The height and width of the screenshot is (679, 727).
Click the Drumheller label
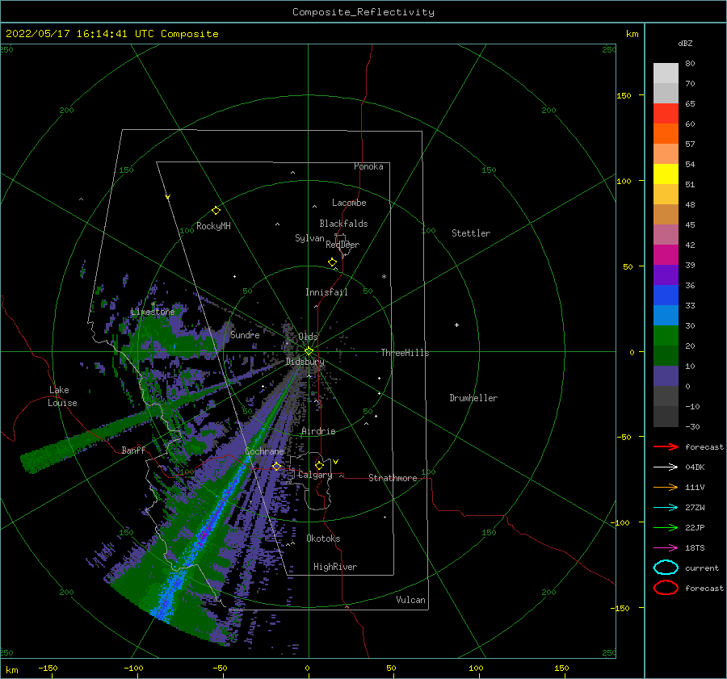coord(473,398)
